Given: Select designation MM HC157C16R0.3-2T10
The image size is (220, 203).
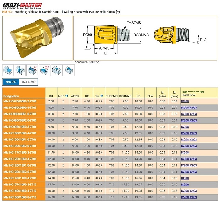Looking at the screenshot, I should [20, 184].
